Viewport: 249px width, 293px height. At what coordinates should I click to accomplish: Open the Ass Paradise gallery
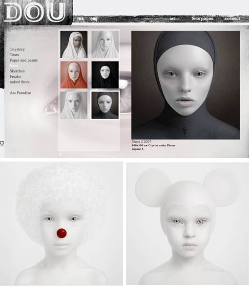point(21,92)
